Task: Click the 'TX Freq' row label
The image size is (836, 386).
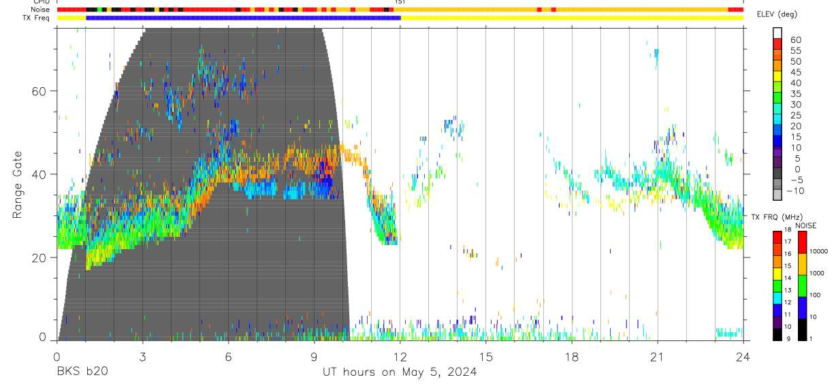Action: (x=37, y=18)
